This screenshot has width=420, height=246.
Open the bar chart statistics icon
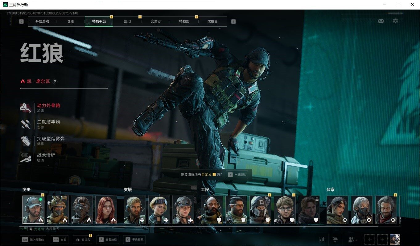click(321, 239)
